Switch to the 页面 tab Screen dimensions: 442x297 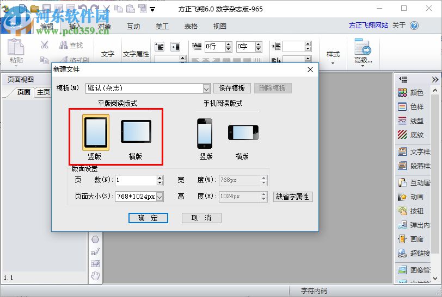[x=24, y=92]
